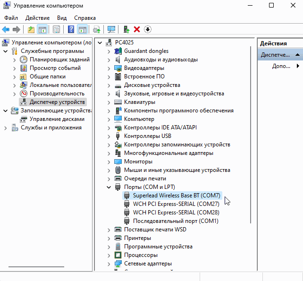The width and height of the screenshot is (303, 281).
Task: Click the scan for hardware changes icon
Action: (111, 30)
